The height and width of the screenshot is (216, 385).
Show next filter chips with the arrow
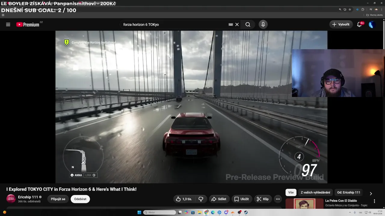[371, 193]
